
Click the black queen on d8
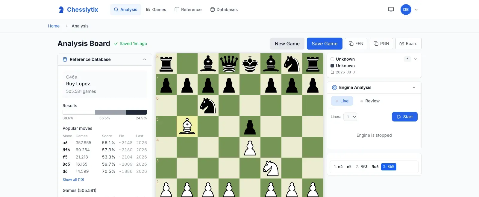tap(229, 64)
